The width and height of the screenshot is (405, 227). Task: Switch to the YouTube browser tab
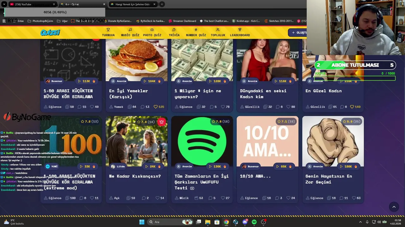coord(32,4)
